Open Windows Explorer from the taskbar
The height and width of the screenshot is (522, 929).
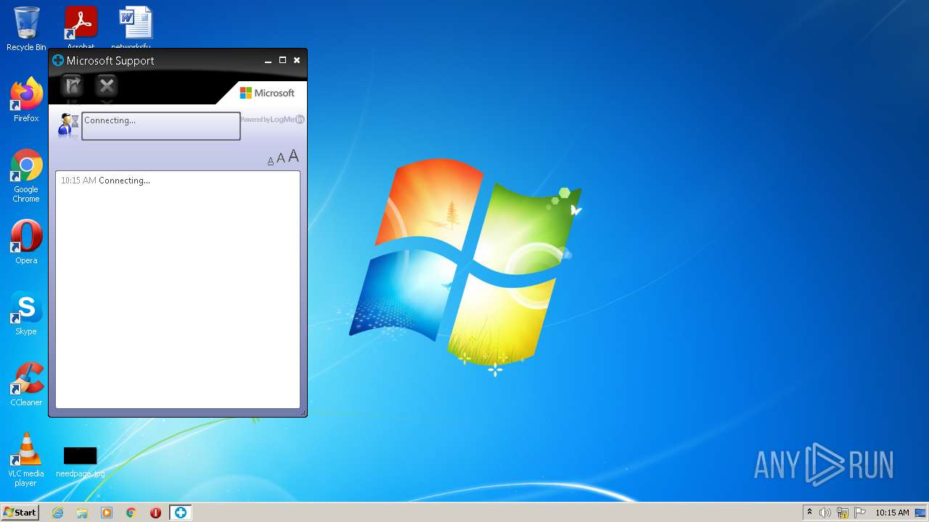click(x=82, y=513)
